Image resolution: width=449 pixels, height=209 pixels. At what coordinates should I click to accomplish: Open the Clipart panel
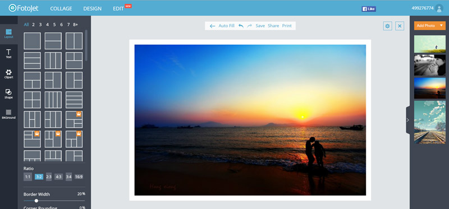click(8, 74)
